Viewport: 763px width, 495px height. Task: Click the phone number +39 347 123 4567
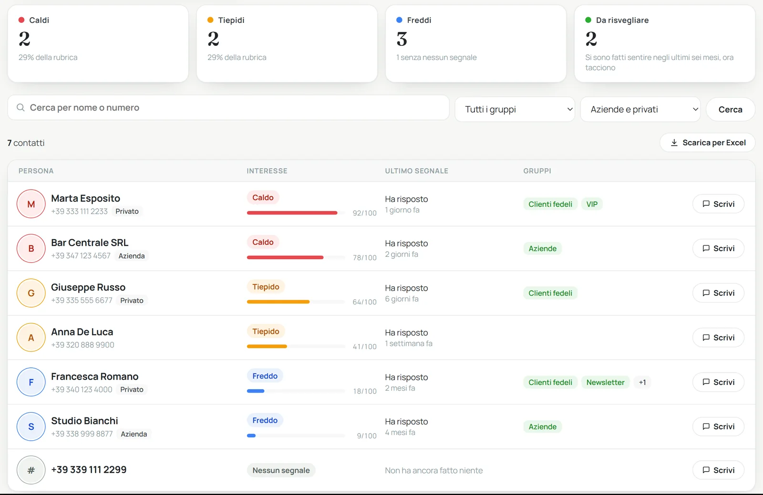tap(81, 256)
